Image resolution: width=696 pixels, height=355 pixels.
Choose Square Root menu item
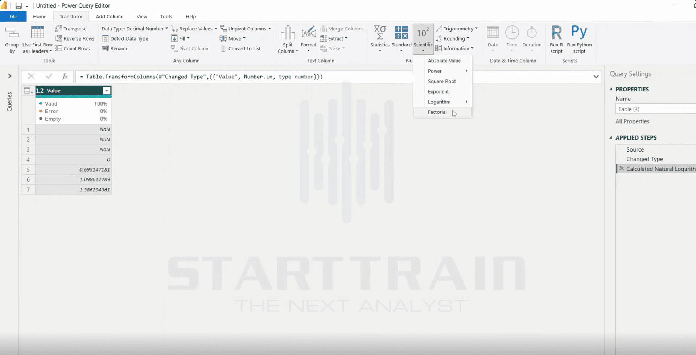pos(443,81)
